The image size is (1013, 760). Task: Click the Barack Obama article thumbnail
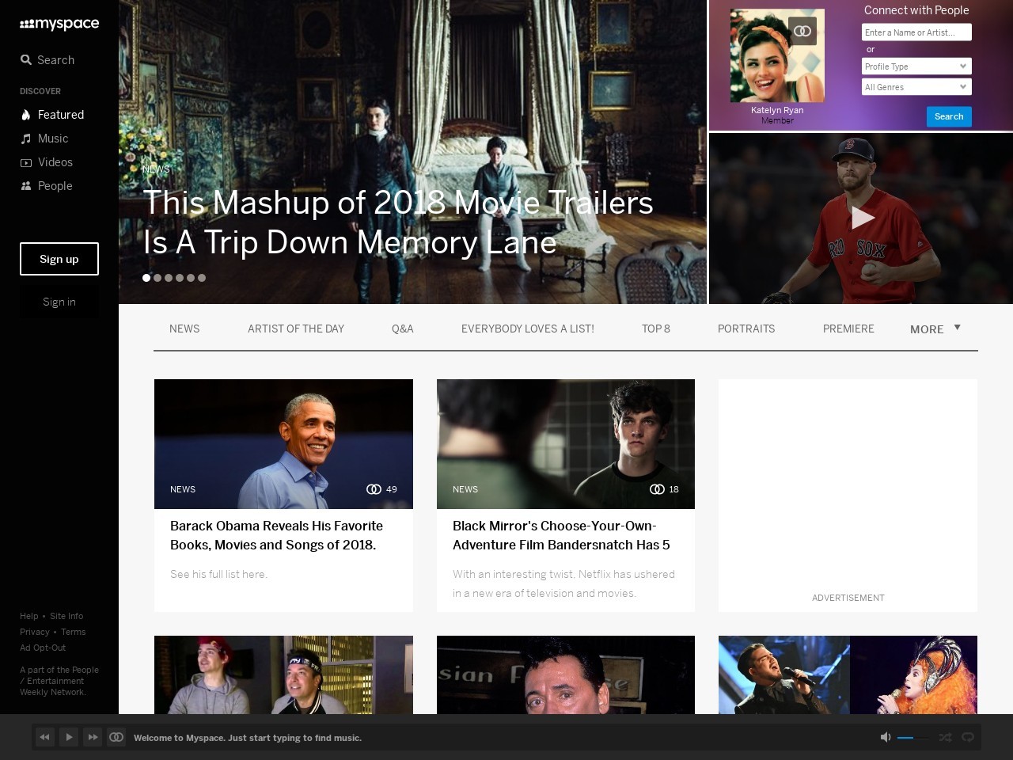click(283, 444)
